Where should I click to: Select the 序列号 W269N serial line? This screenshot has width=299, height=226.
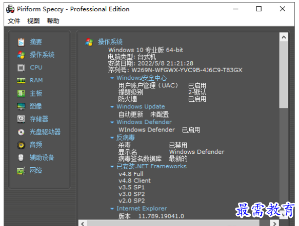point(175,70)
